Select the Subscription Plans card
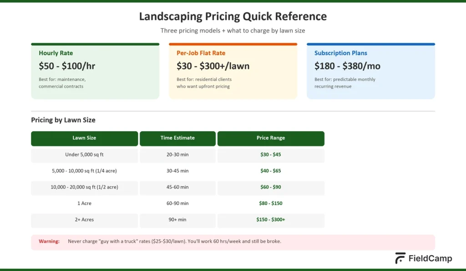 tap(371, 71)
